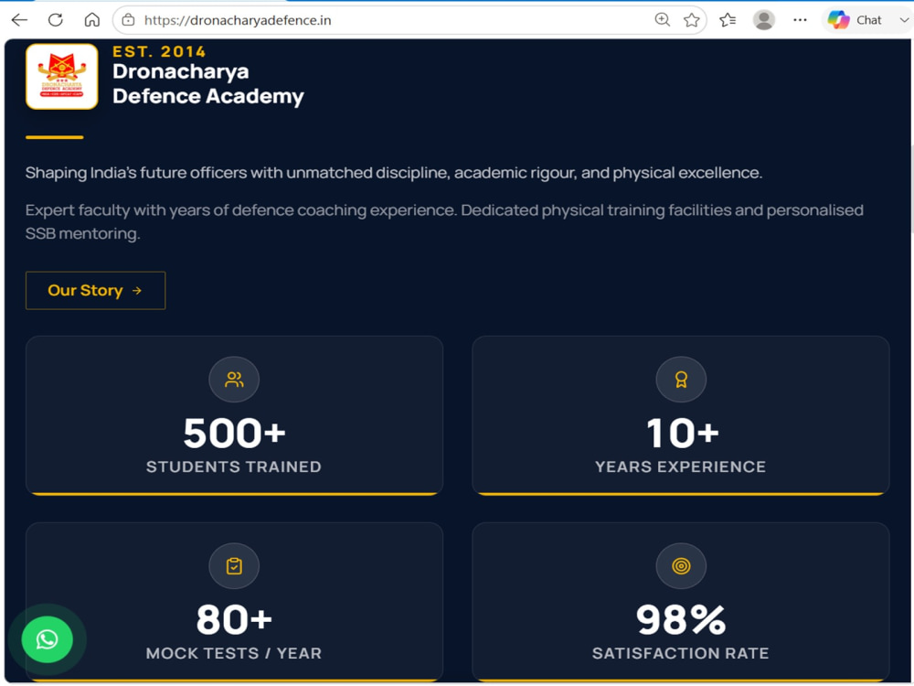Open Copilot Chat button

click(856, 20)
